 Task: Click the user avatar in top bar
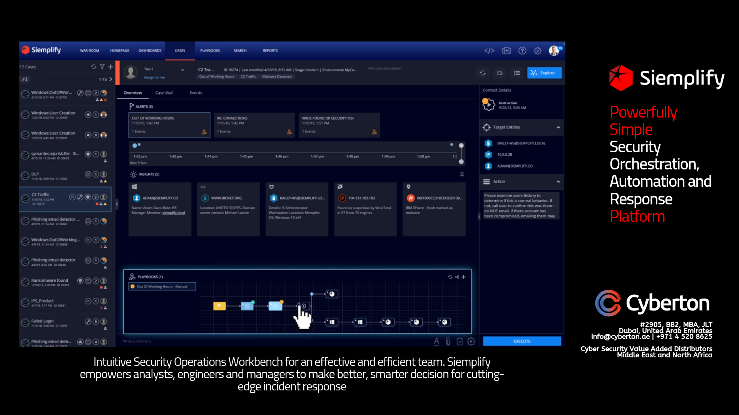pos(554,51)
